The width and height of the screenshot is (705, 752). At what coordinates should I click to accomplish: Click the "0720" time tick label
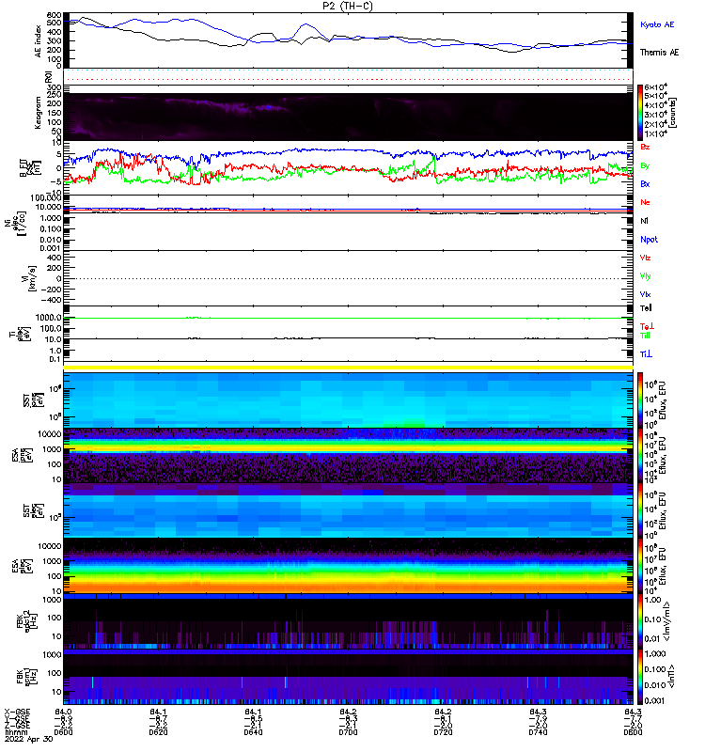443,732
